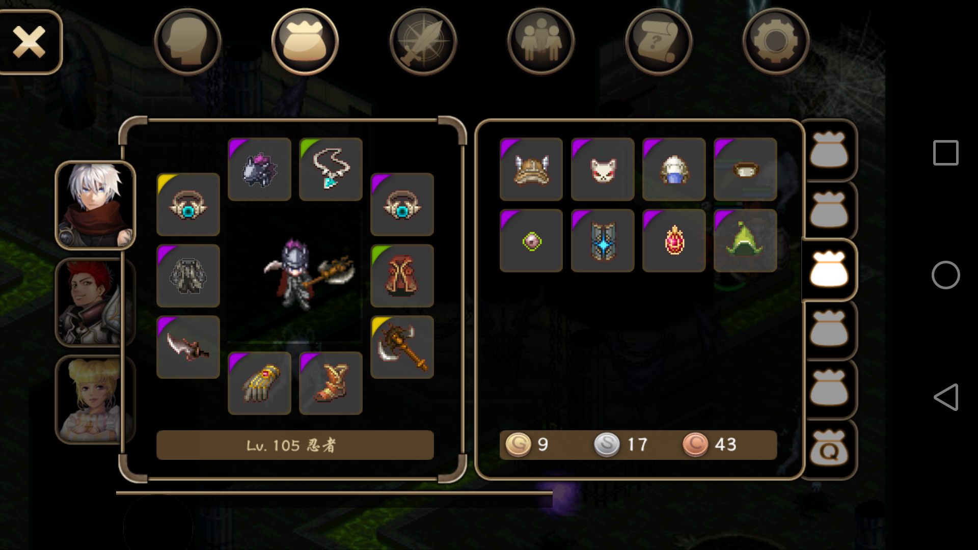Image resolution: width=978 pixels, height=550 pixels.
Task: Open the skills sword compass icon
Action: coord(423,42)
